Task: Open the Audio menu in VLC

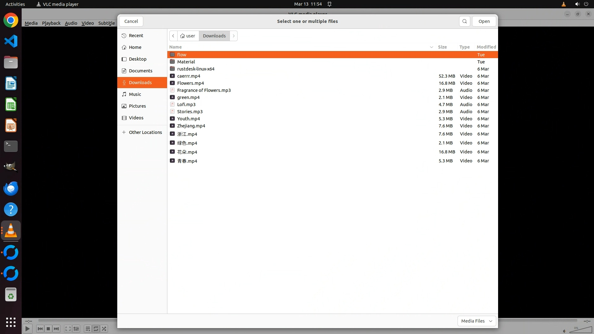Action: 71,23
